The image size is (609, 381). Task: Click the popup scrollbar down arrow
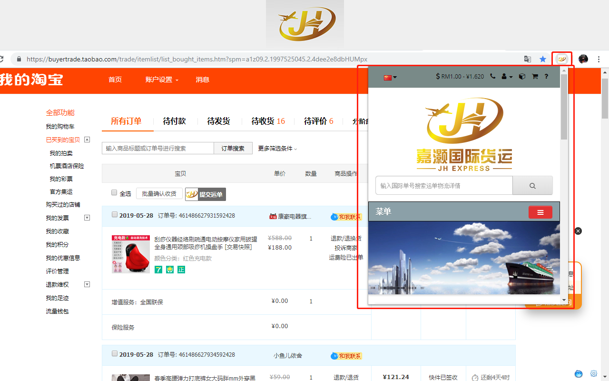pyautogui.click(x=564, y=301)
